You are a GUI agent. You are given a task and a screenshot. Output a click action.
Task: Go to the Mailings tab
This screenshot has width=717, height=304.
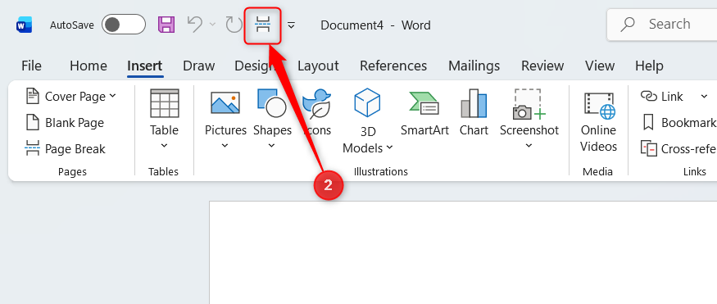tap(474, 66)
